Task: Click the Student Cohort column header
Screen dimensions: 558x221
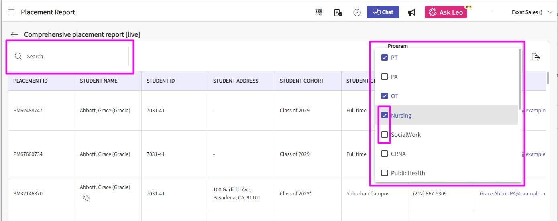Action: [x=301, y=81]
